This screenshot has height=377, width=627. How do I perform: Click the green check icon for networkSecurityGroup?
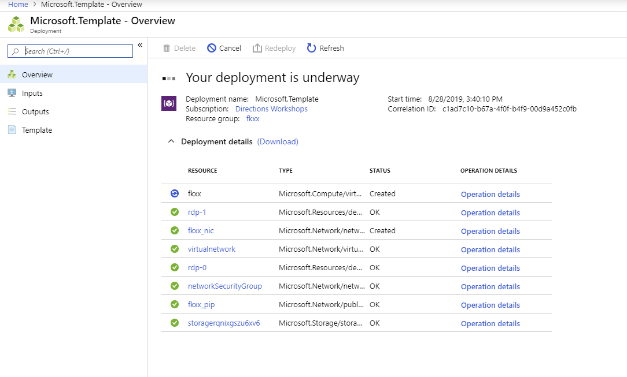pyautogui.click(x=175, y=286)
